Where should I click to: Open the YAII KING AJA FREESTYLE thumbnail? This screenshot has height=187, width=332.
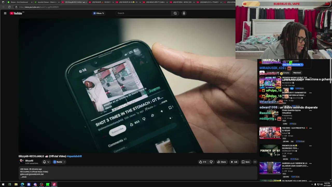click(270, 133)
